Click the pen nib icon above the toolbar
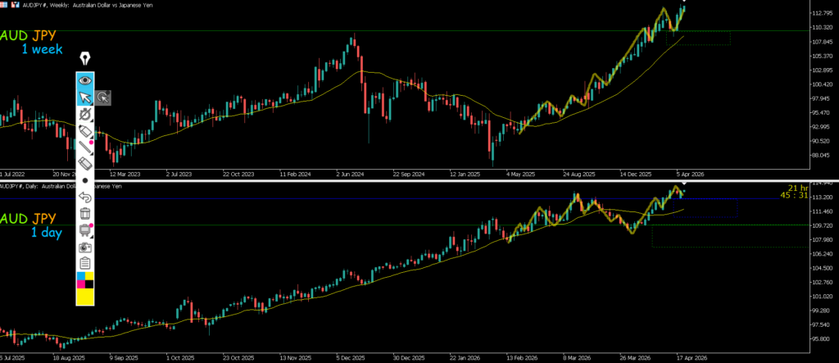The image size is (839, 363). 85,60
